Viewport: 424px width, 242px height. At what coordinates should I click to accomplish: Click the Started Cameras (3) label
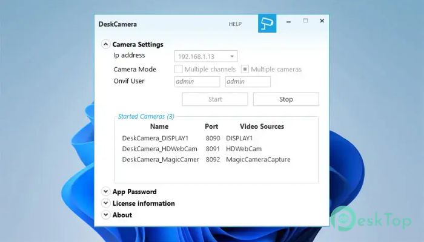pyautogui.click(x=146, y=116)
